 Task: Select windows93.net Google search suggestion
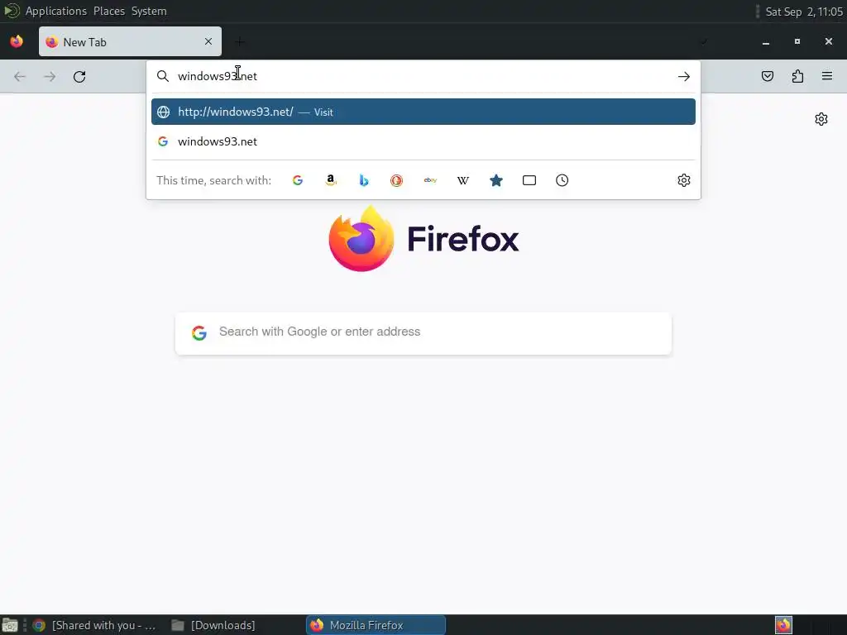[423, 141]
